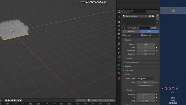
Task: Click the particle Number field 2000
Action: 146,44
